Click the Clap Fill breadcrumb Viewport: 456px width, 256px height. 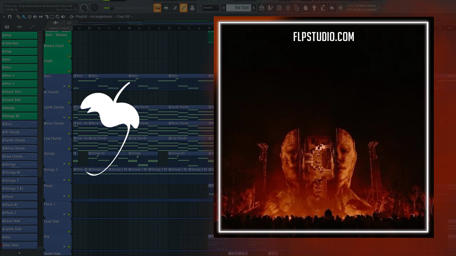point(123,16)
